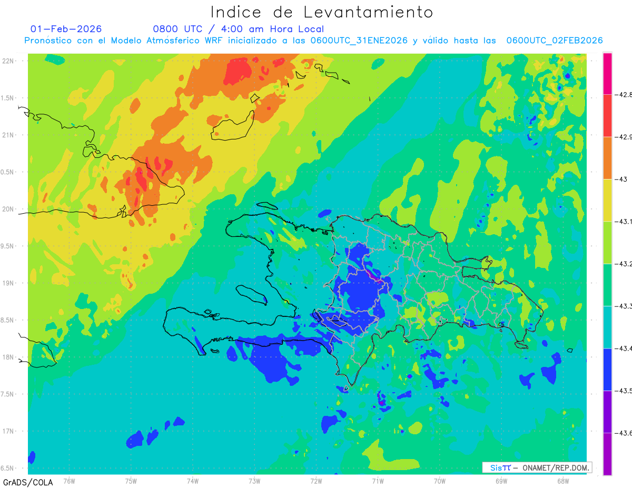Screen dimensions: 632x488
Task: Click the colorbar value "-43.3"
Action: point(624,306)
